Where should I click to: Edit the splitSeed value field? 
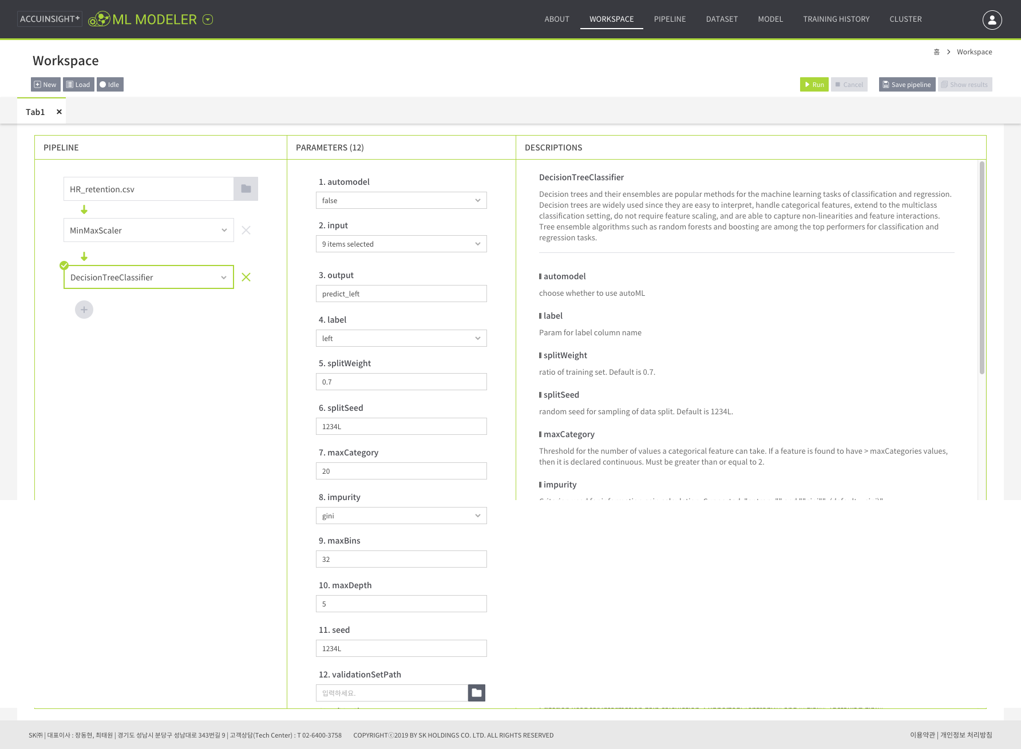click(401, 426)
